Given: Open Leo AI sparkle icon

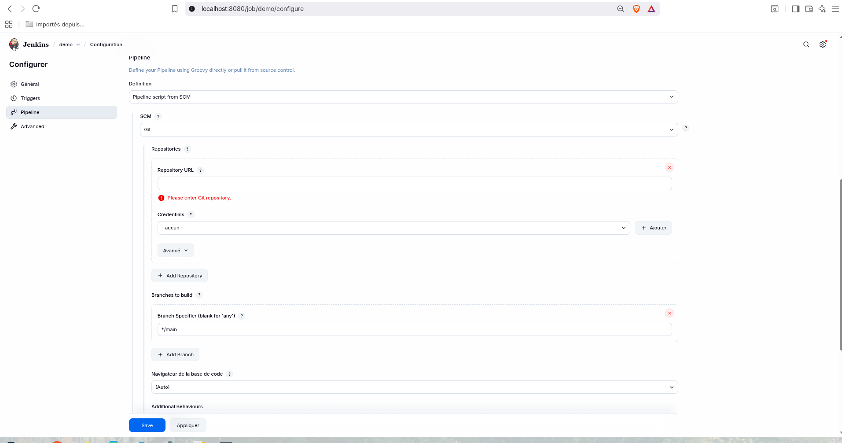Looking at the screenshot, I should [822, 9].
